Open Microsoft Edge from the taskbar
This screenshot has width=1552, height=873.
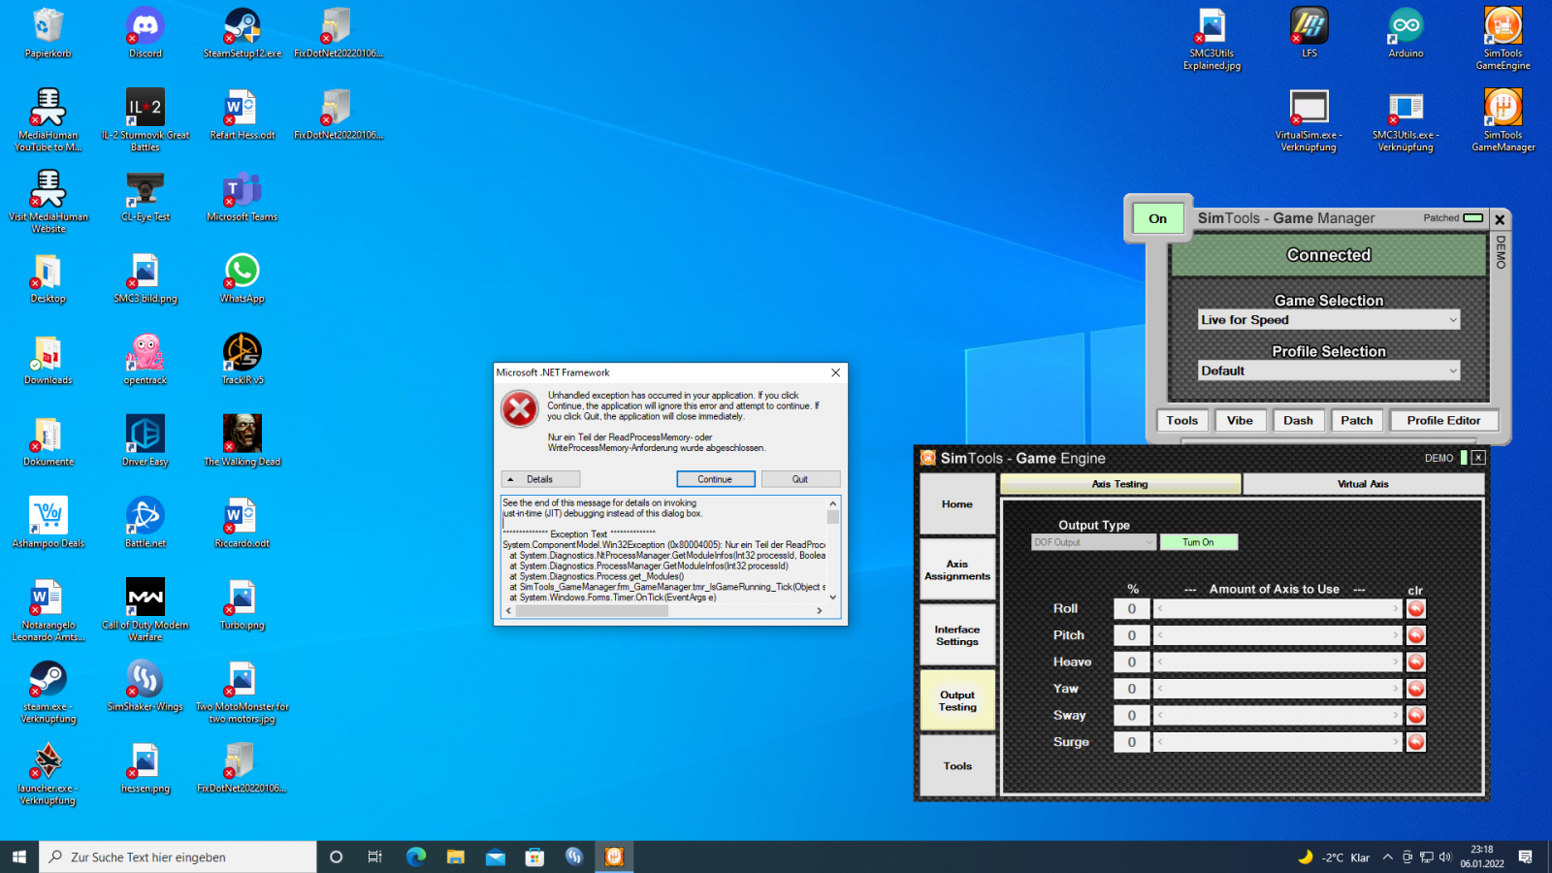tap(416, 857)
